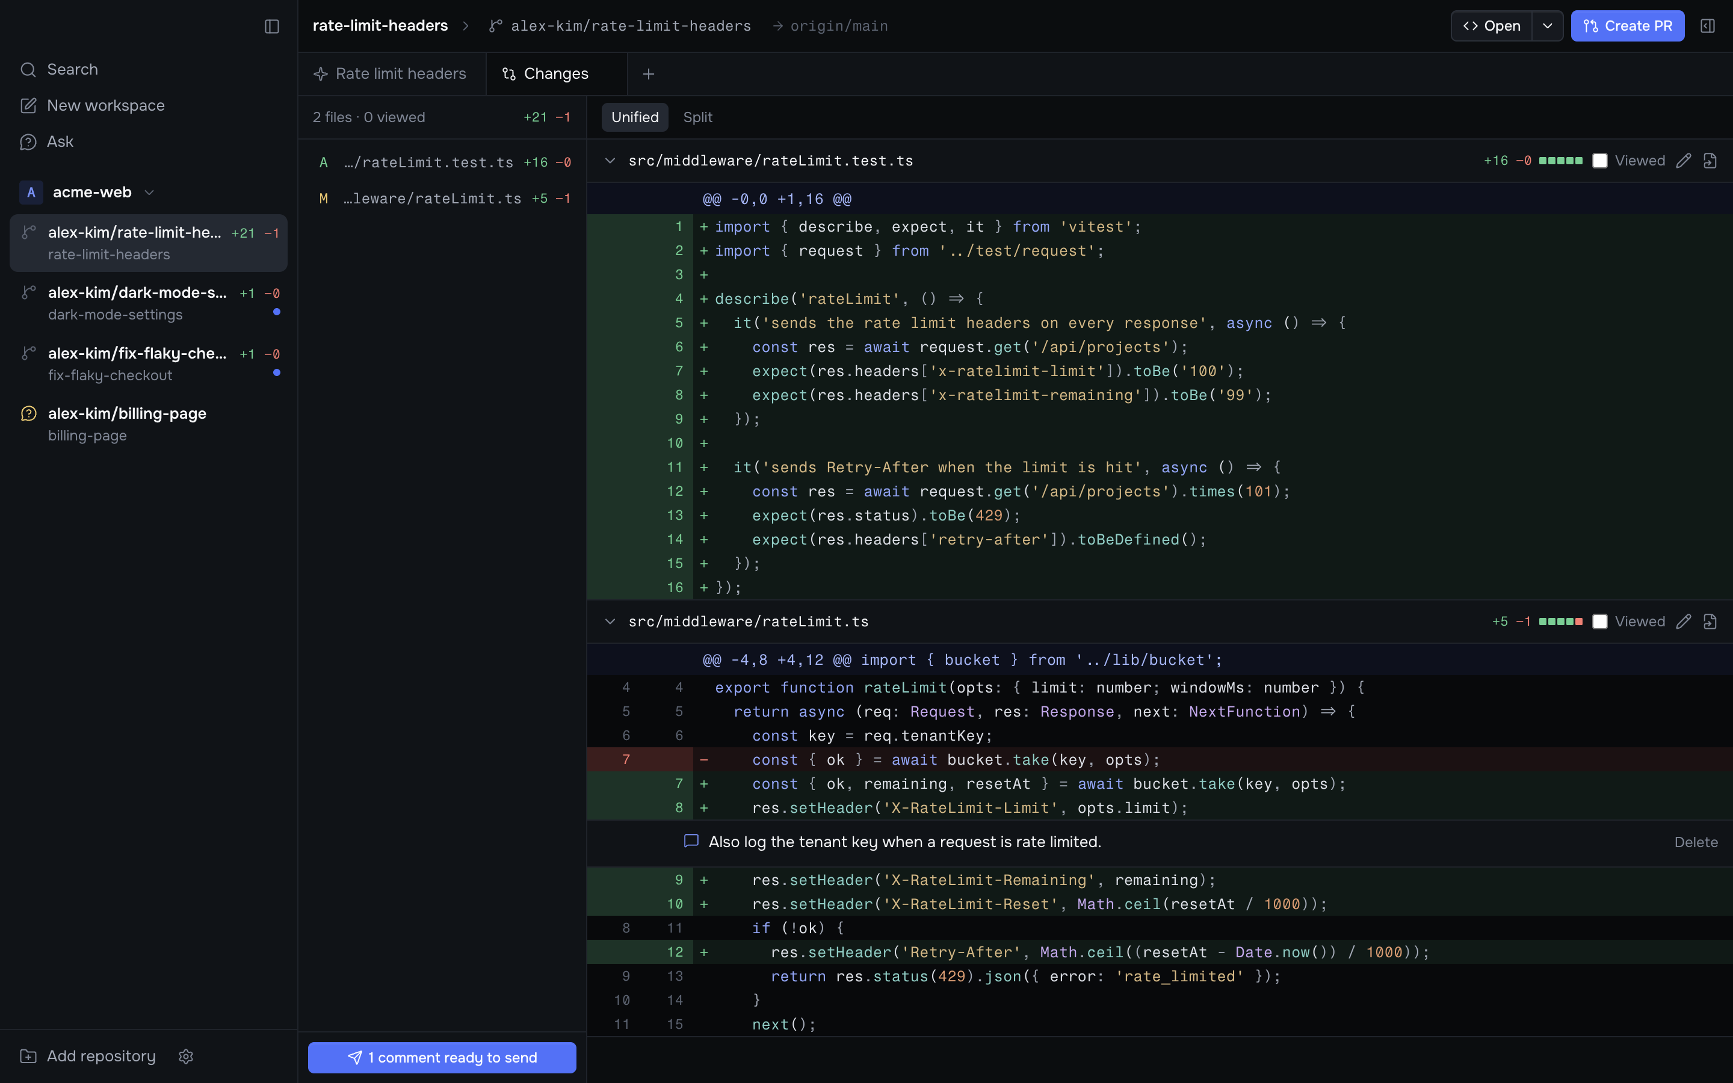Collapse the rateLimit.test.ts diff section

pos(610,161)
